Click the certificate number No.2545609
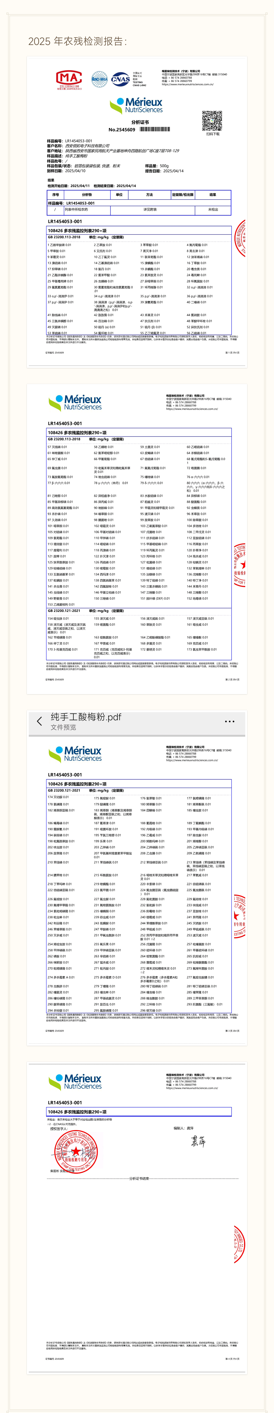The image size is (274, 1413). 122,129
